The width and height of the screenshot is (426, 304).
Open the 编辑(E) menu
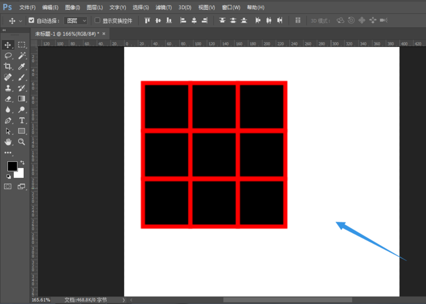[x=50, y=7]
